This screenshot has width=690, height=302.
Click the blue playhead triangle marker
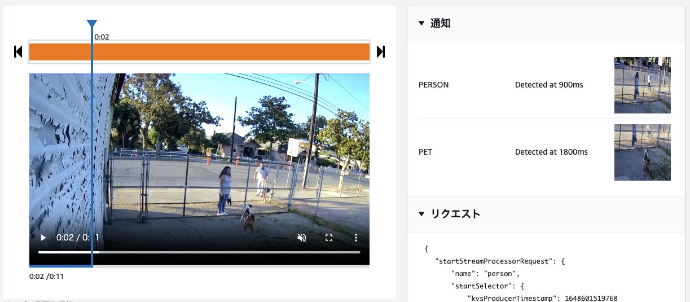click(92, 23)
